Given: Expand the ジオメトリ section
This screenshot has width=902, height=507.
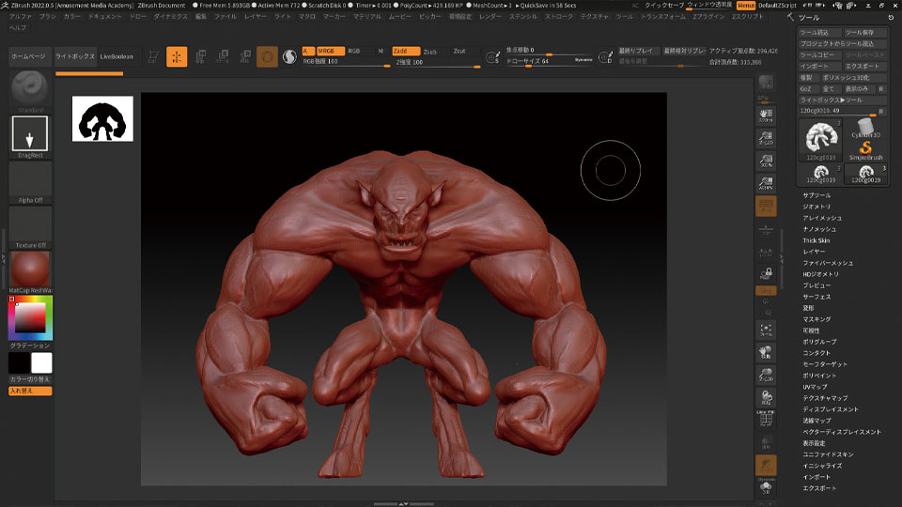Looking at the screenshot, I should coord(816,207).
